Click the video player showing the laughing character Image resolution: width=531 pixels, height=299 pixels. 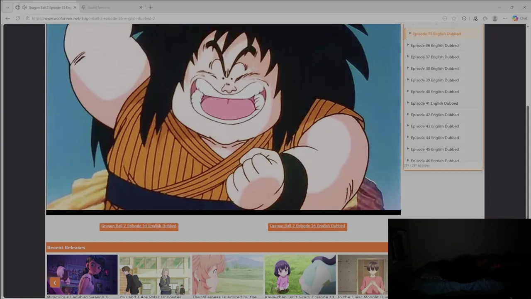click(x=223, y=119)
